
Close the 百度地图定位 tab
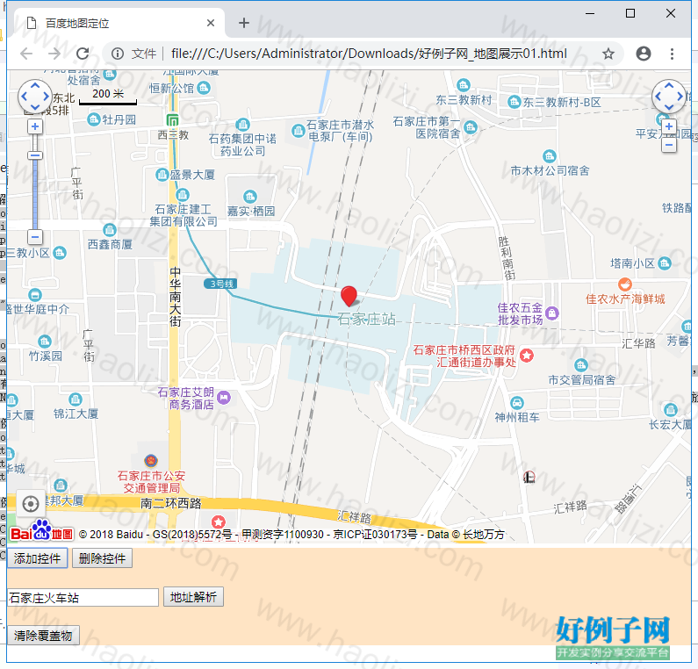(x=211, y=23)
